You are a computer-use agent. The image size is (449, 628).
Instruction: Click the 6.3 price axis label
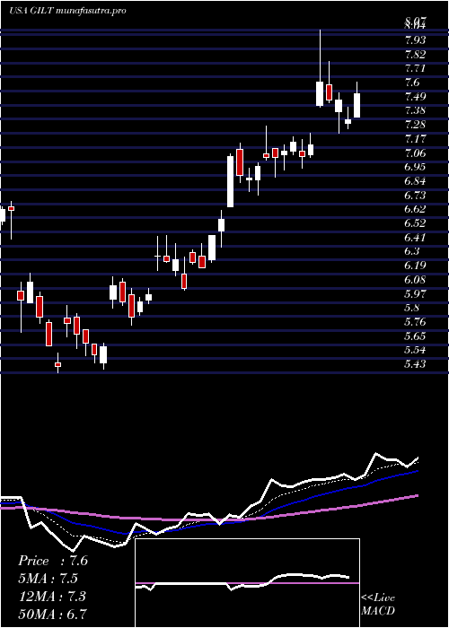[x=412, y=251]
